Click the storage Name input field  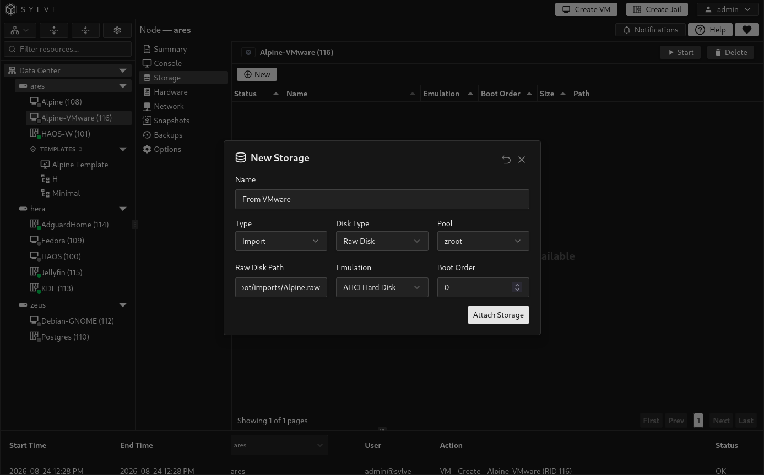coord(382,199)
